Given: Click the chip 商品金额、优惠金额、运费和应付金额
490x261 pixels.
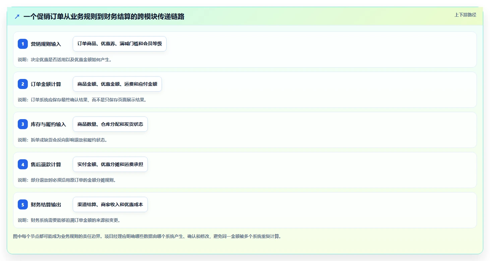Looking at the screenshot, I should pos(117,84).
